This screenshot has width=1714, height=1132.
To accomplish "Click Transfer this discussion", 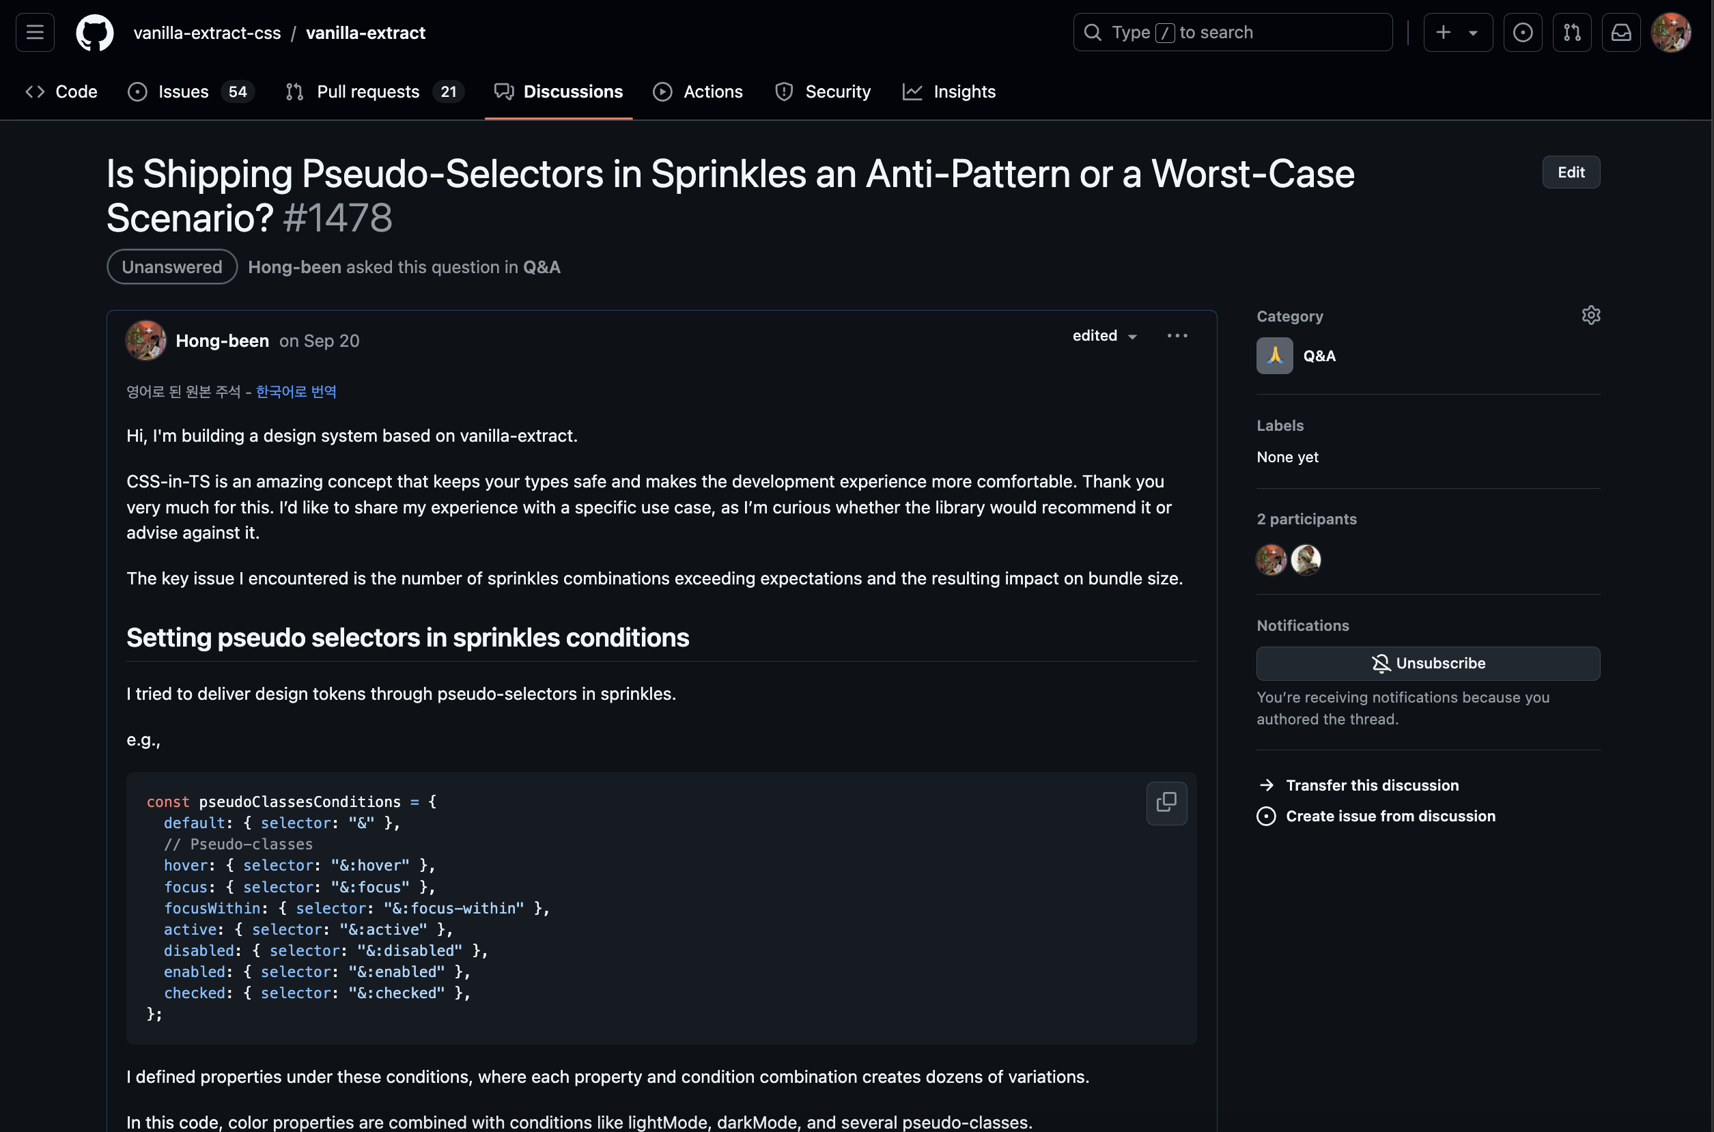I will 1371,785.
